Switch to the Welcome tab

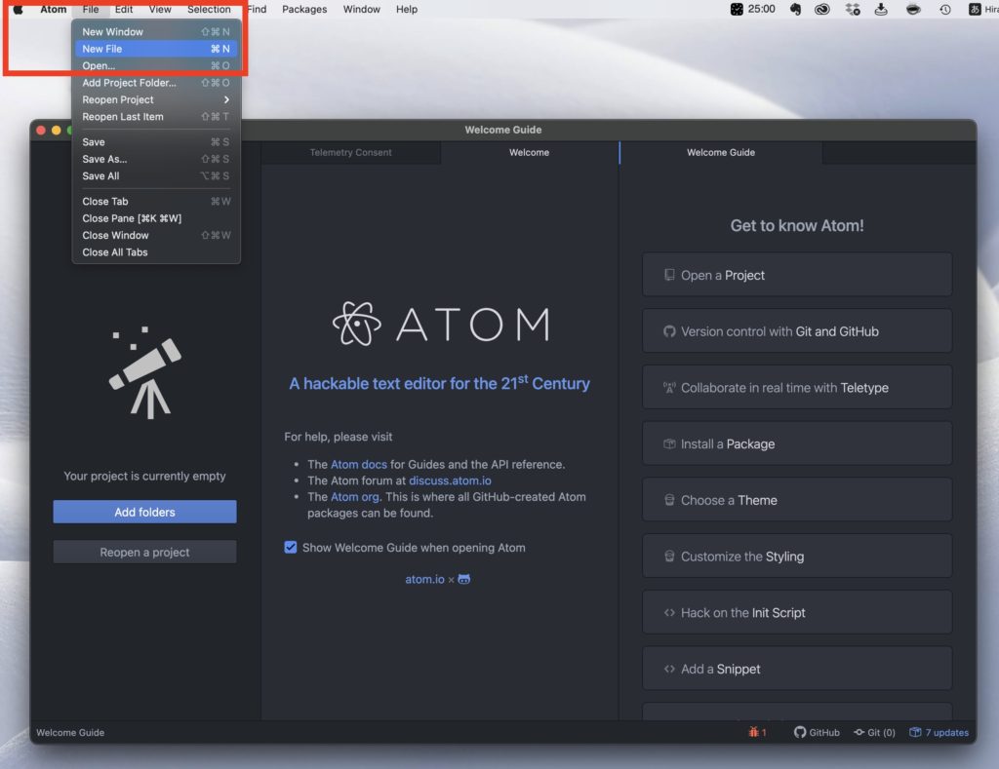(x=529, y=153)
